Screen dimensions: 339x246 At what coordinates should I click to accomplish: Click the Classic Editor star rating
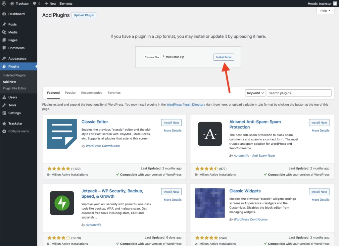(x=59, y=169)
